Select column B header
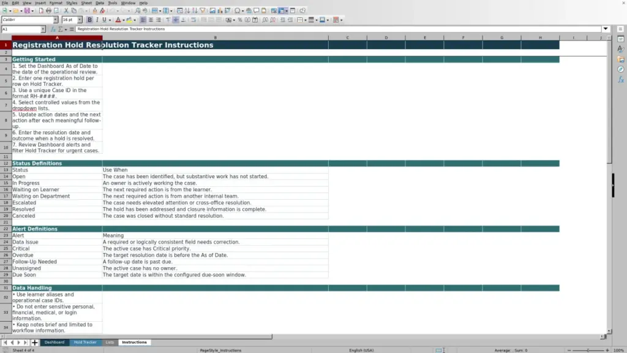 point(215,37)
